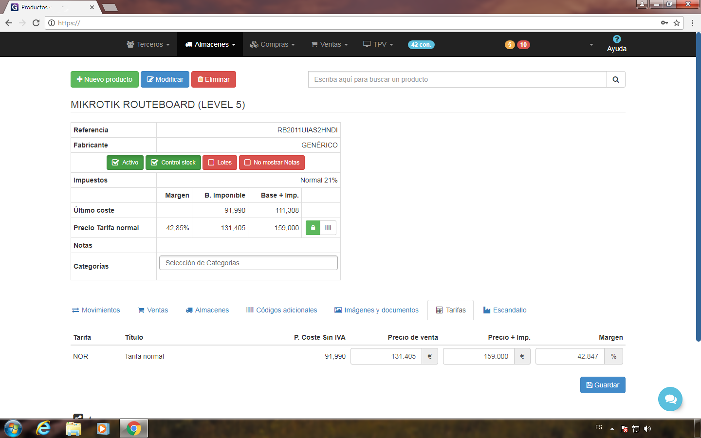701x438 pixels.
Task: Click the red notification badge 10
Action: pyautogui.click(x=523, y=45)
